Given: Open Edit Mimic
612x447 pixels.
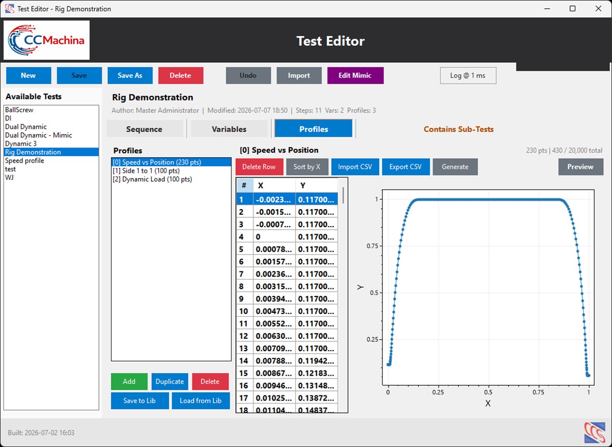Looking at the screenshot, I should click(355, 76).
